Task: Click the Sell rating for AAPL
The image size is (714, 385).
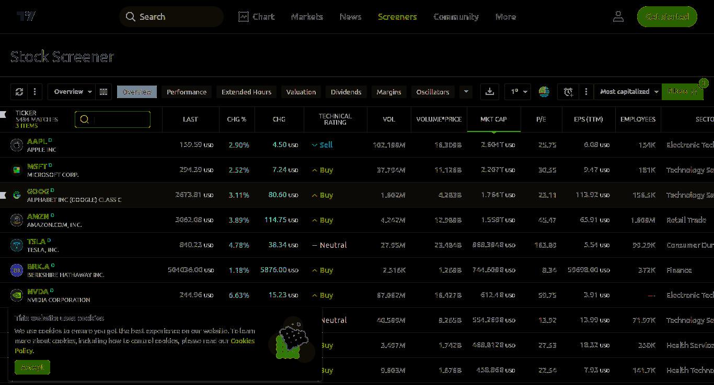Action: coord(322,145)
